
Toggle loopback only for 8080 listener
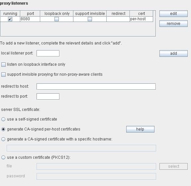point(56,19)
